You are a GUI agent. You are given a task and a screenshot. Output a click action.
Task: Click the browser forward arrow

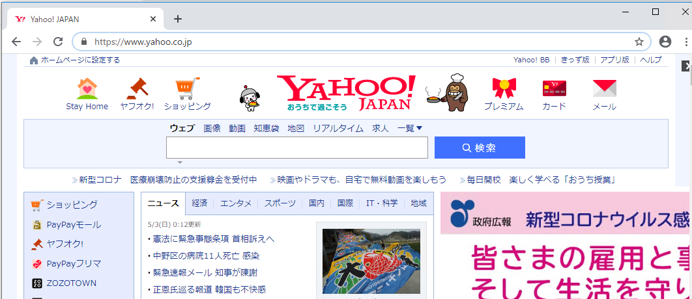(x=38, y=42)
